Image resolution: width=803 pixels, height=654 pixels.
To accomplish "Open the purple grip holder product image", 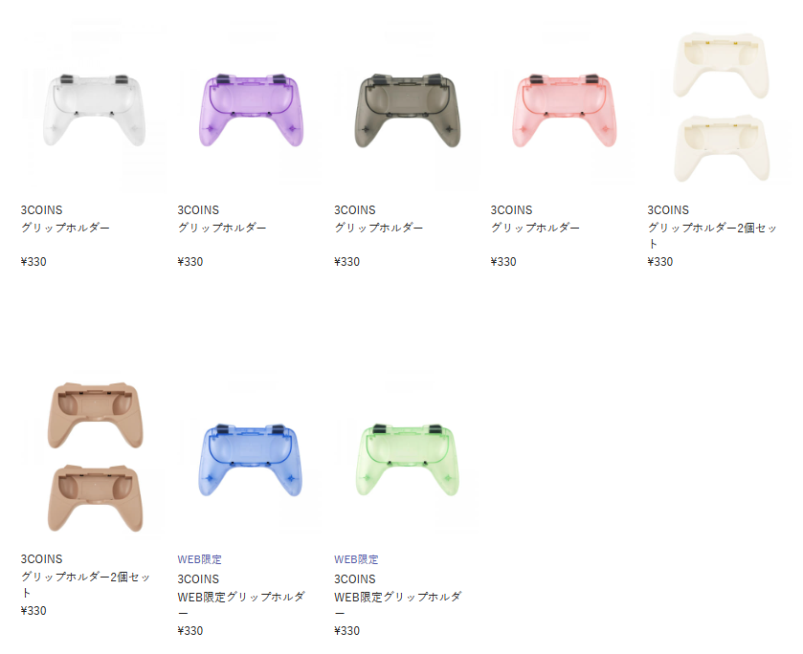I will pyautogui.click(x=251, y=110).
